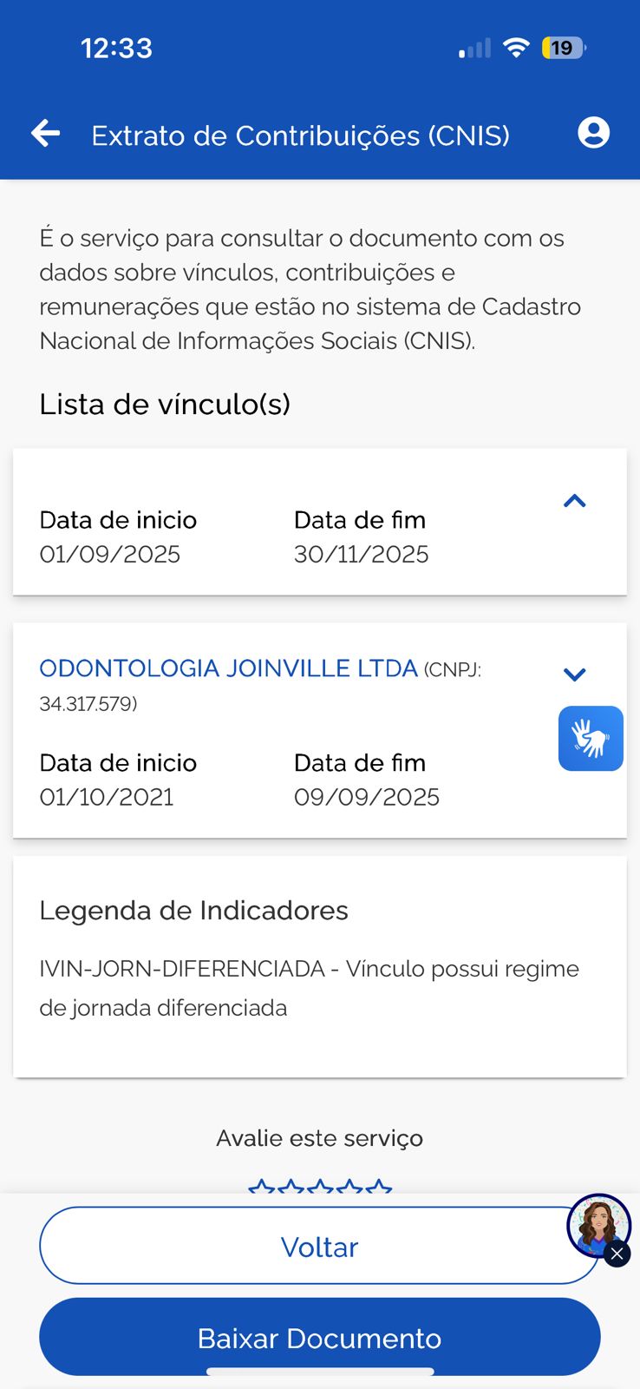Open the ODONTOLOGIA JOINVILLE LTDA link

(228, 668)
